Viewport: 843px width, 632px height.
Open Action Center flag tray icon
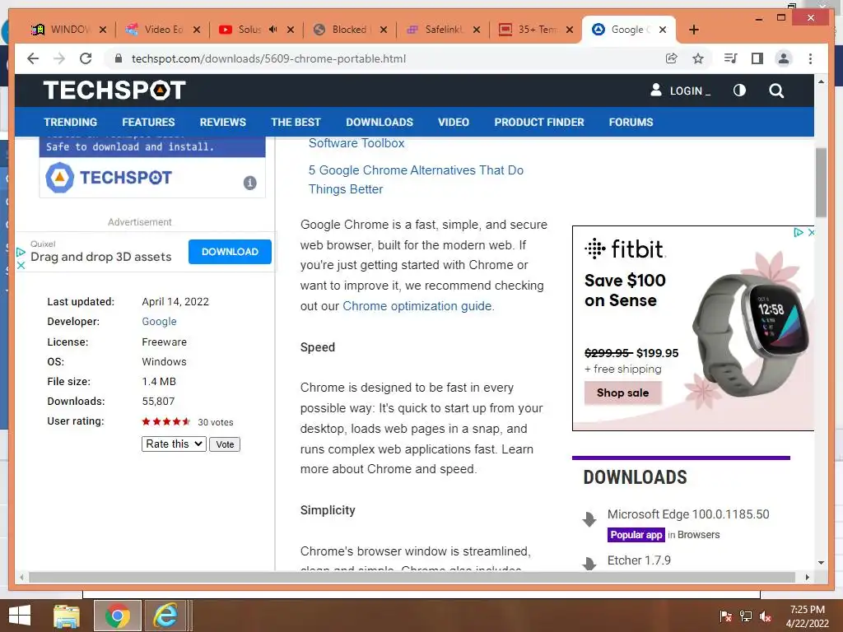point(725,616)
